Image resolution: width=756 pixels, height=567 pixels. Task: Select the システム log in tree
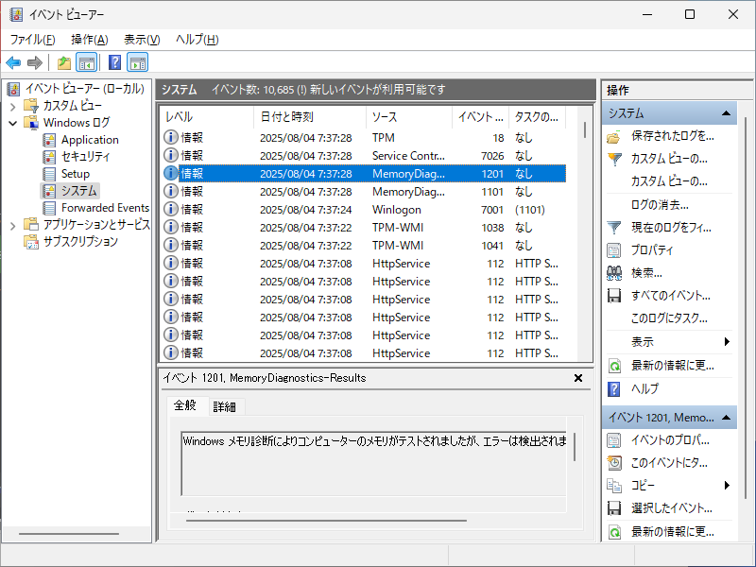(x=79, y=191)
